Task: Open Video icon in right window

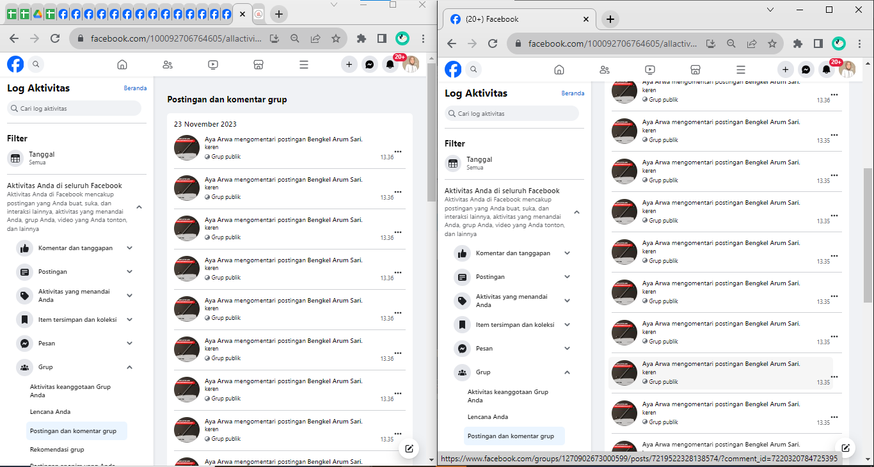Action: pyautogui.click(x=650, y=69)
